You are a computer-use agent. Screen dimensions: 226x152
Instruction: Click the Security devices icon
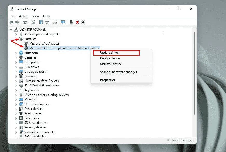tap(21, 127)
